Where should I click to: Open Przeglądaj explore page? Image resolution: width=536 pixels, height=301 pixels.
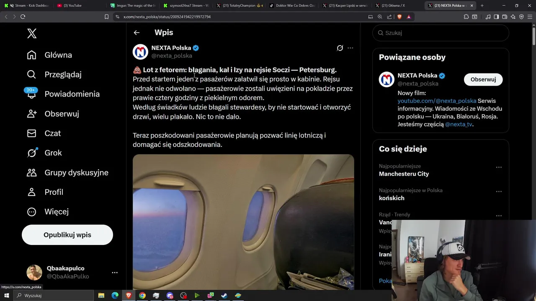tap(54, 74)
